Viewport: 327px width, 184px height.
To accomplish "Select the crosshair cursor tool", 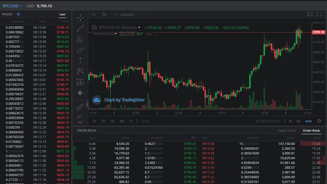I will click(80, 18).
